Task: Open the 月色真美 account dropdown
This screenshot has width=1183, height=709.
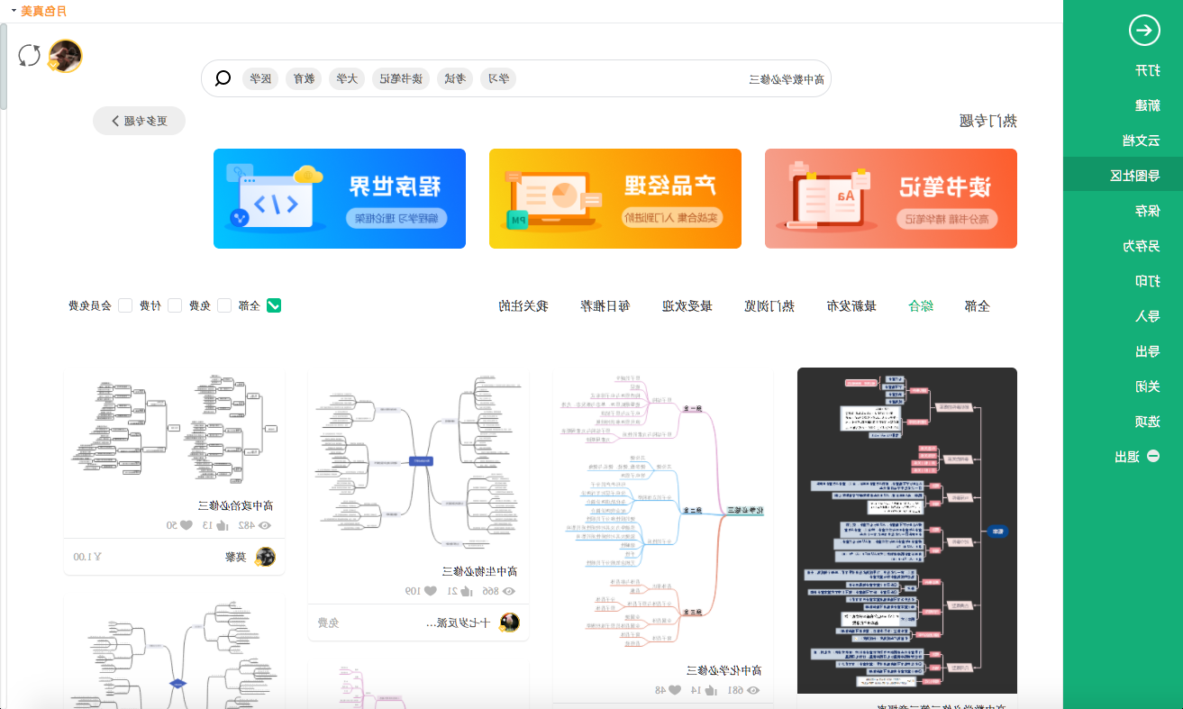Action: 39,11
